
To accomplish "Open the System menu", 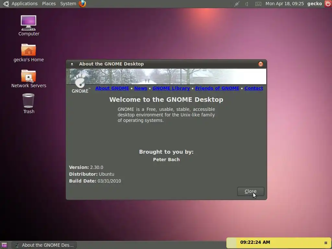I will pos(68,4).
